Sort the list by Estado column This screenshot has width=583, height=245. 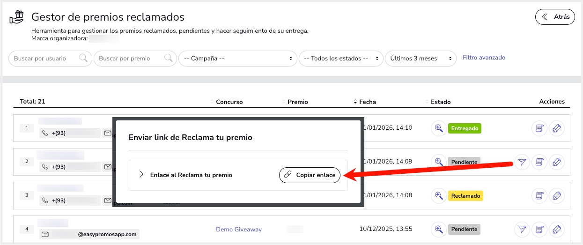[x=440, y=102]
